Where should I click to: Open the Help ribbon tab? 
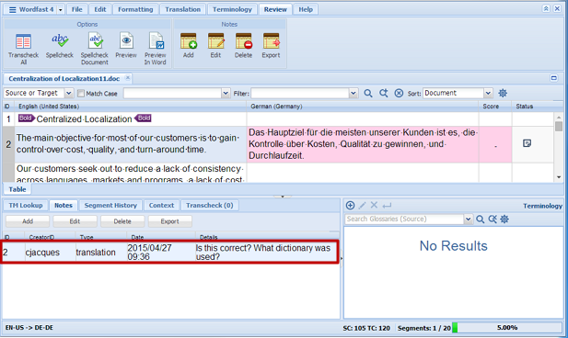pyautogui.click(x=306, y=9)
